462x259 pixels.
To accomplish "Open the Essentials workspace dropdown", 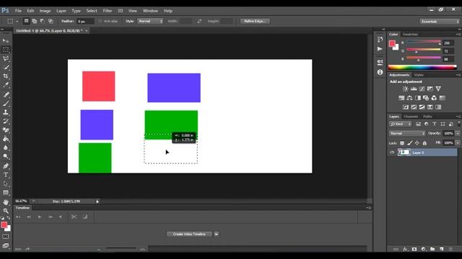I will coord(440,22).
